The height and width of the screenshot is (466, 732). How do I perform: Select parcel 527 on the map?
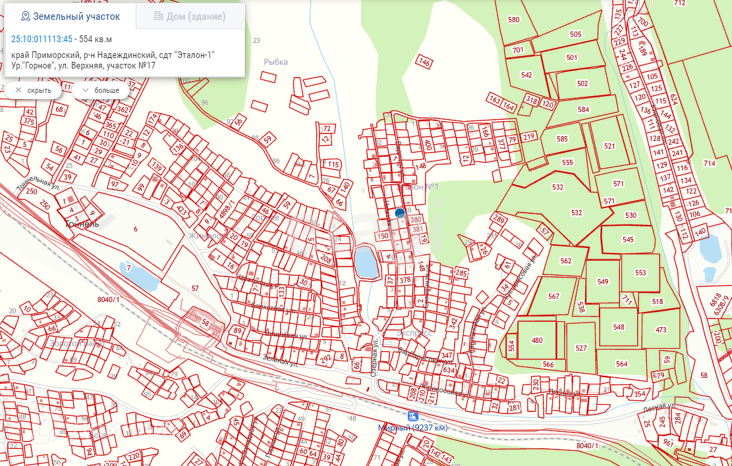pyautogui.click(x=580, y=348)
